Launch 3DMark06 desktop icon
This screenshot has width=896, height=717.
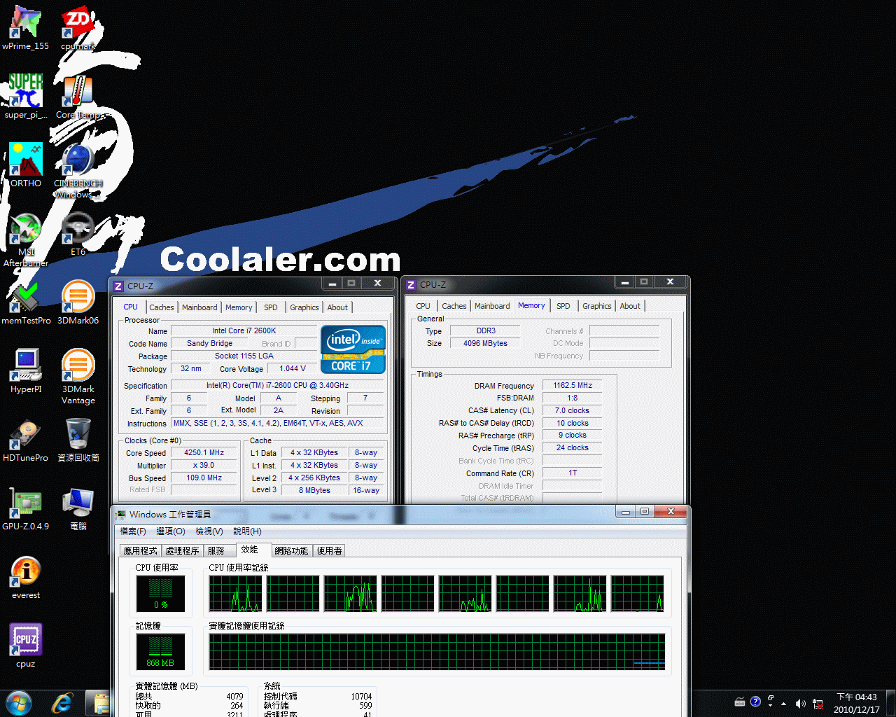click(78, 302)
